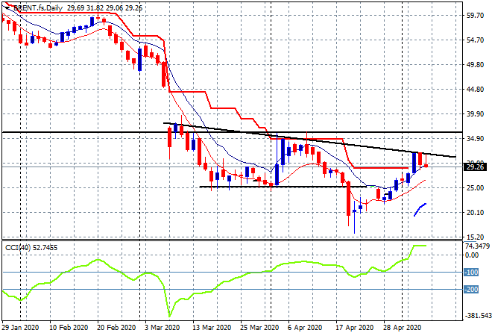Click the CCI(40) 52.7455 indicator label
This screenshot has height=336, width=492.
[x=31, y=248]
